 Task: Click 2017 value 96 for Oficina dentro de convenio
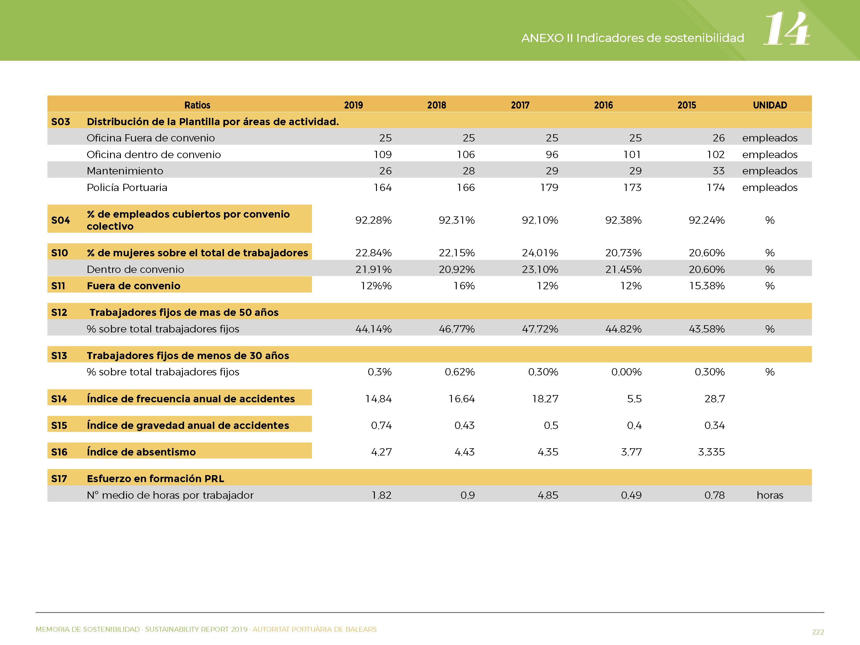[552, 155]
